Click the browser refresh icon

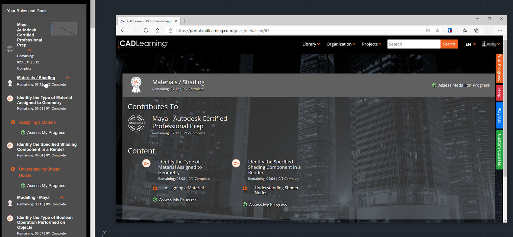[146, 30]
